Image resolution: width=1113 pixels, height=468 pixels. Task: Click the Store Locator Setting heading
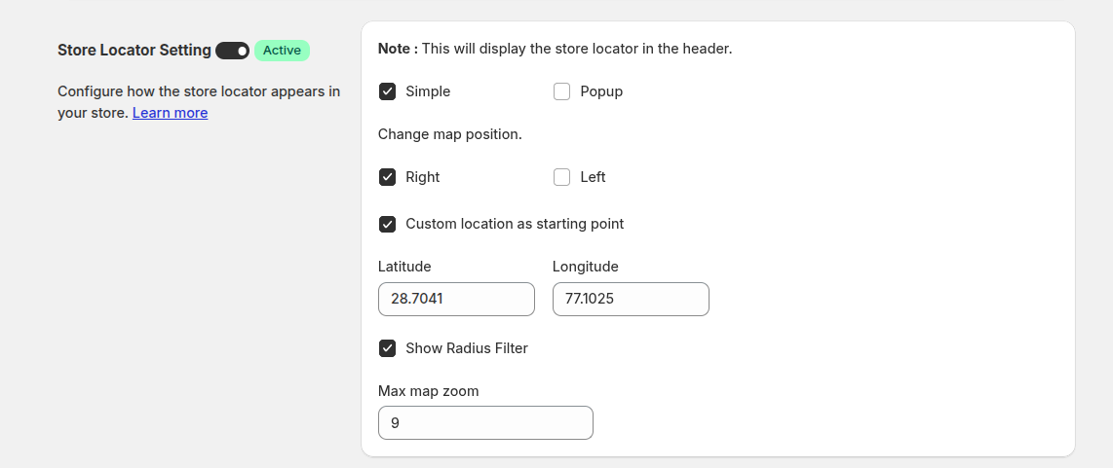[x=134, y=51]
